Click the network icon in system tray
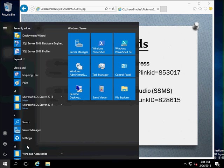224x168 pixels. [190, 164]
